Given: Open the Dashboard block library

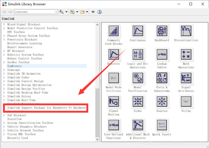Looking at the screenshot, I should pos(162,31).
